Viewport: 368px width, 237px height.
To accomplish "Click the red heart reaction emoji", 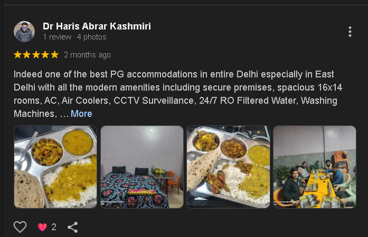I will point(42,227).
